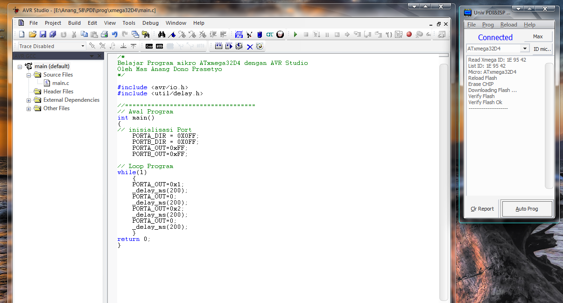Image resolution: width=563 pixels, height=303 pixels.
Task: Close the AVR GCC project panel
Action: [x=100, y=56]
